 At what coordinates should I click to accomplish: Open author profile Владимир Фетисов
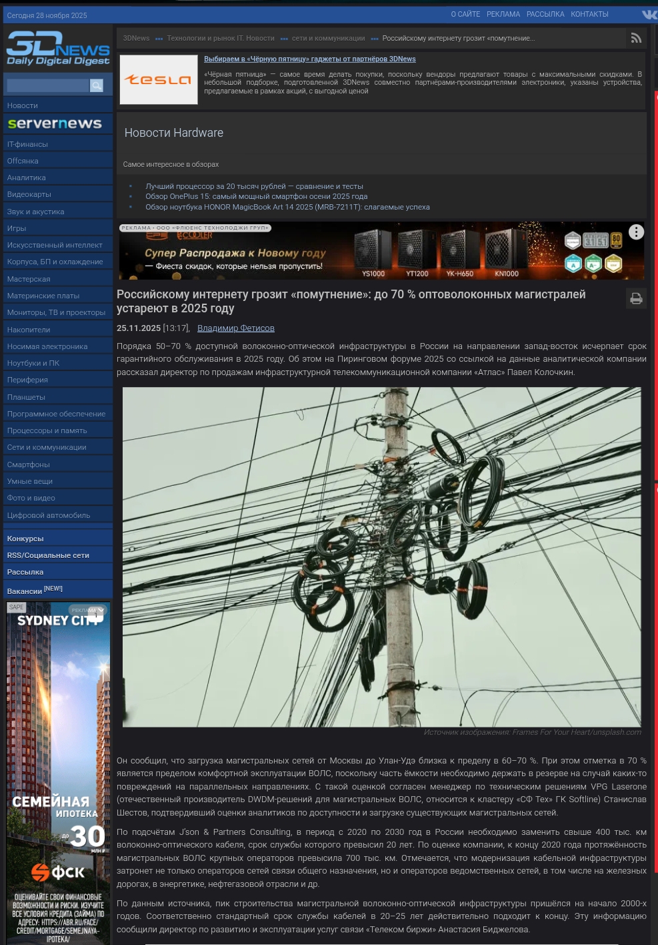(x=235, y=328)
